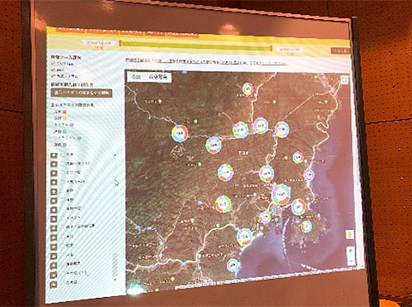
Task: Switch the map to 地図 standard view
Action: pyautogui.click(x=136, y=77)
